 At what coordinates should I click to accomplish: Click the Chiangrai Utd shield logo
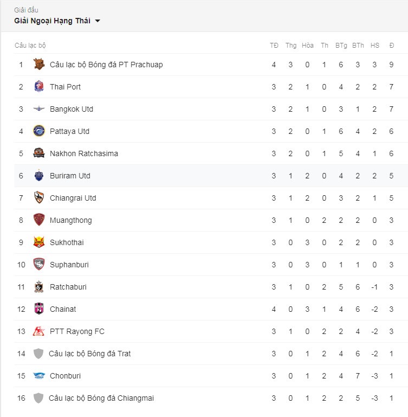click(x=39, y=197)
